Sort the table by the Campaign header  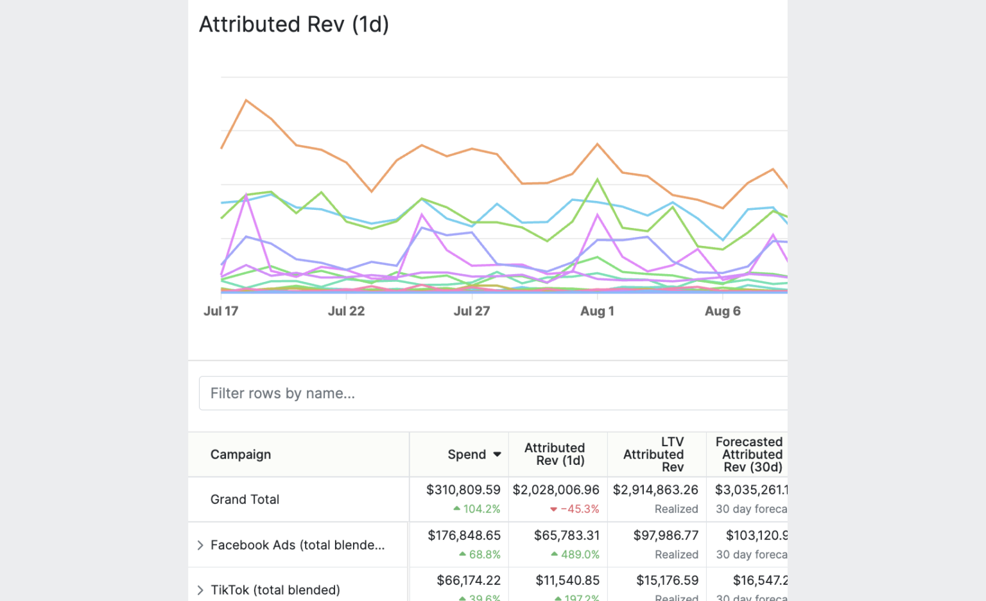coord(241,454)
